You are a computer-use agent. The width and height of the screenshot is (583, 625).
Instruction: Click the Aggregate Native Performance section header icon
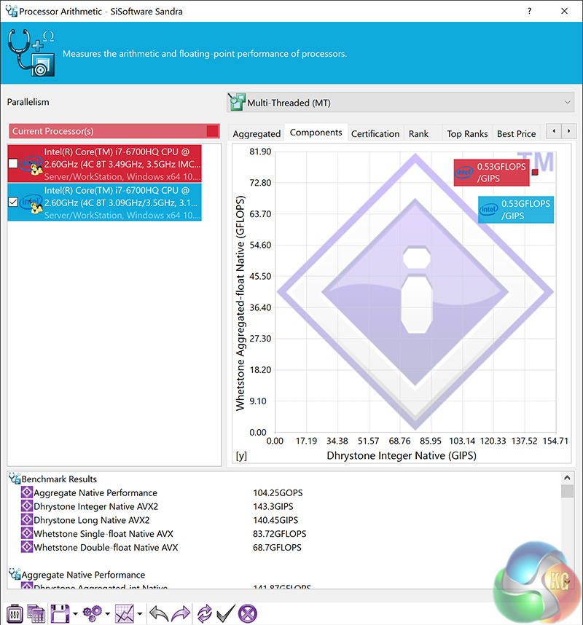point(15,574)
